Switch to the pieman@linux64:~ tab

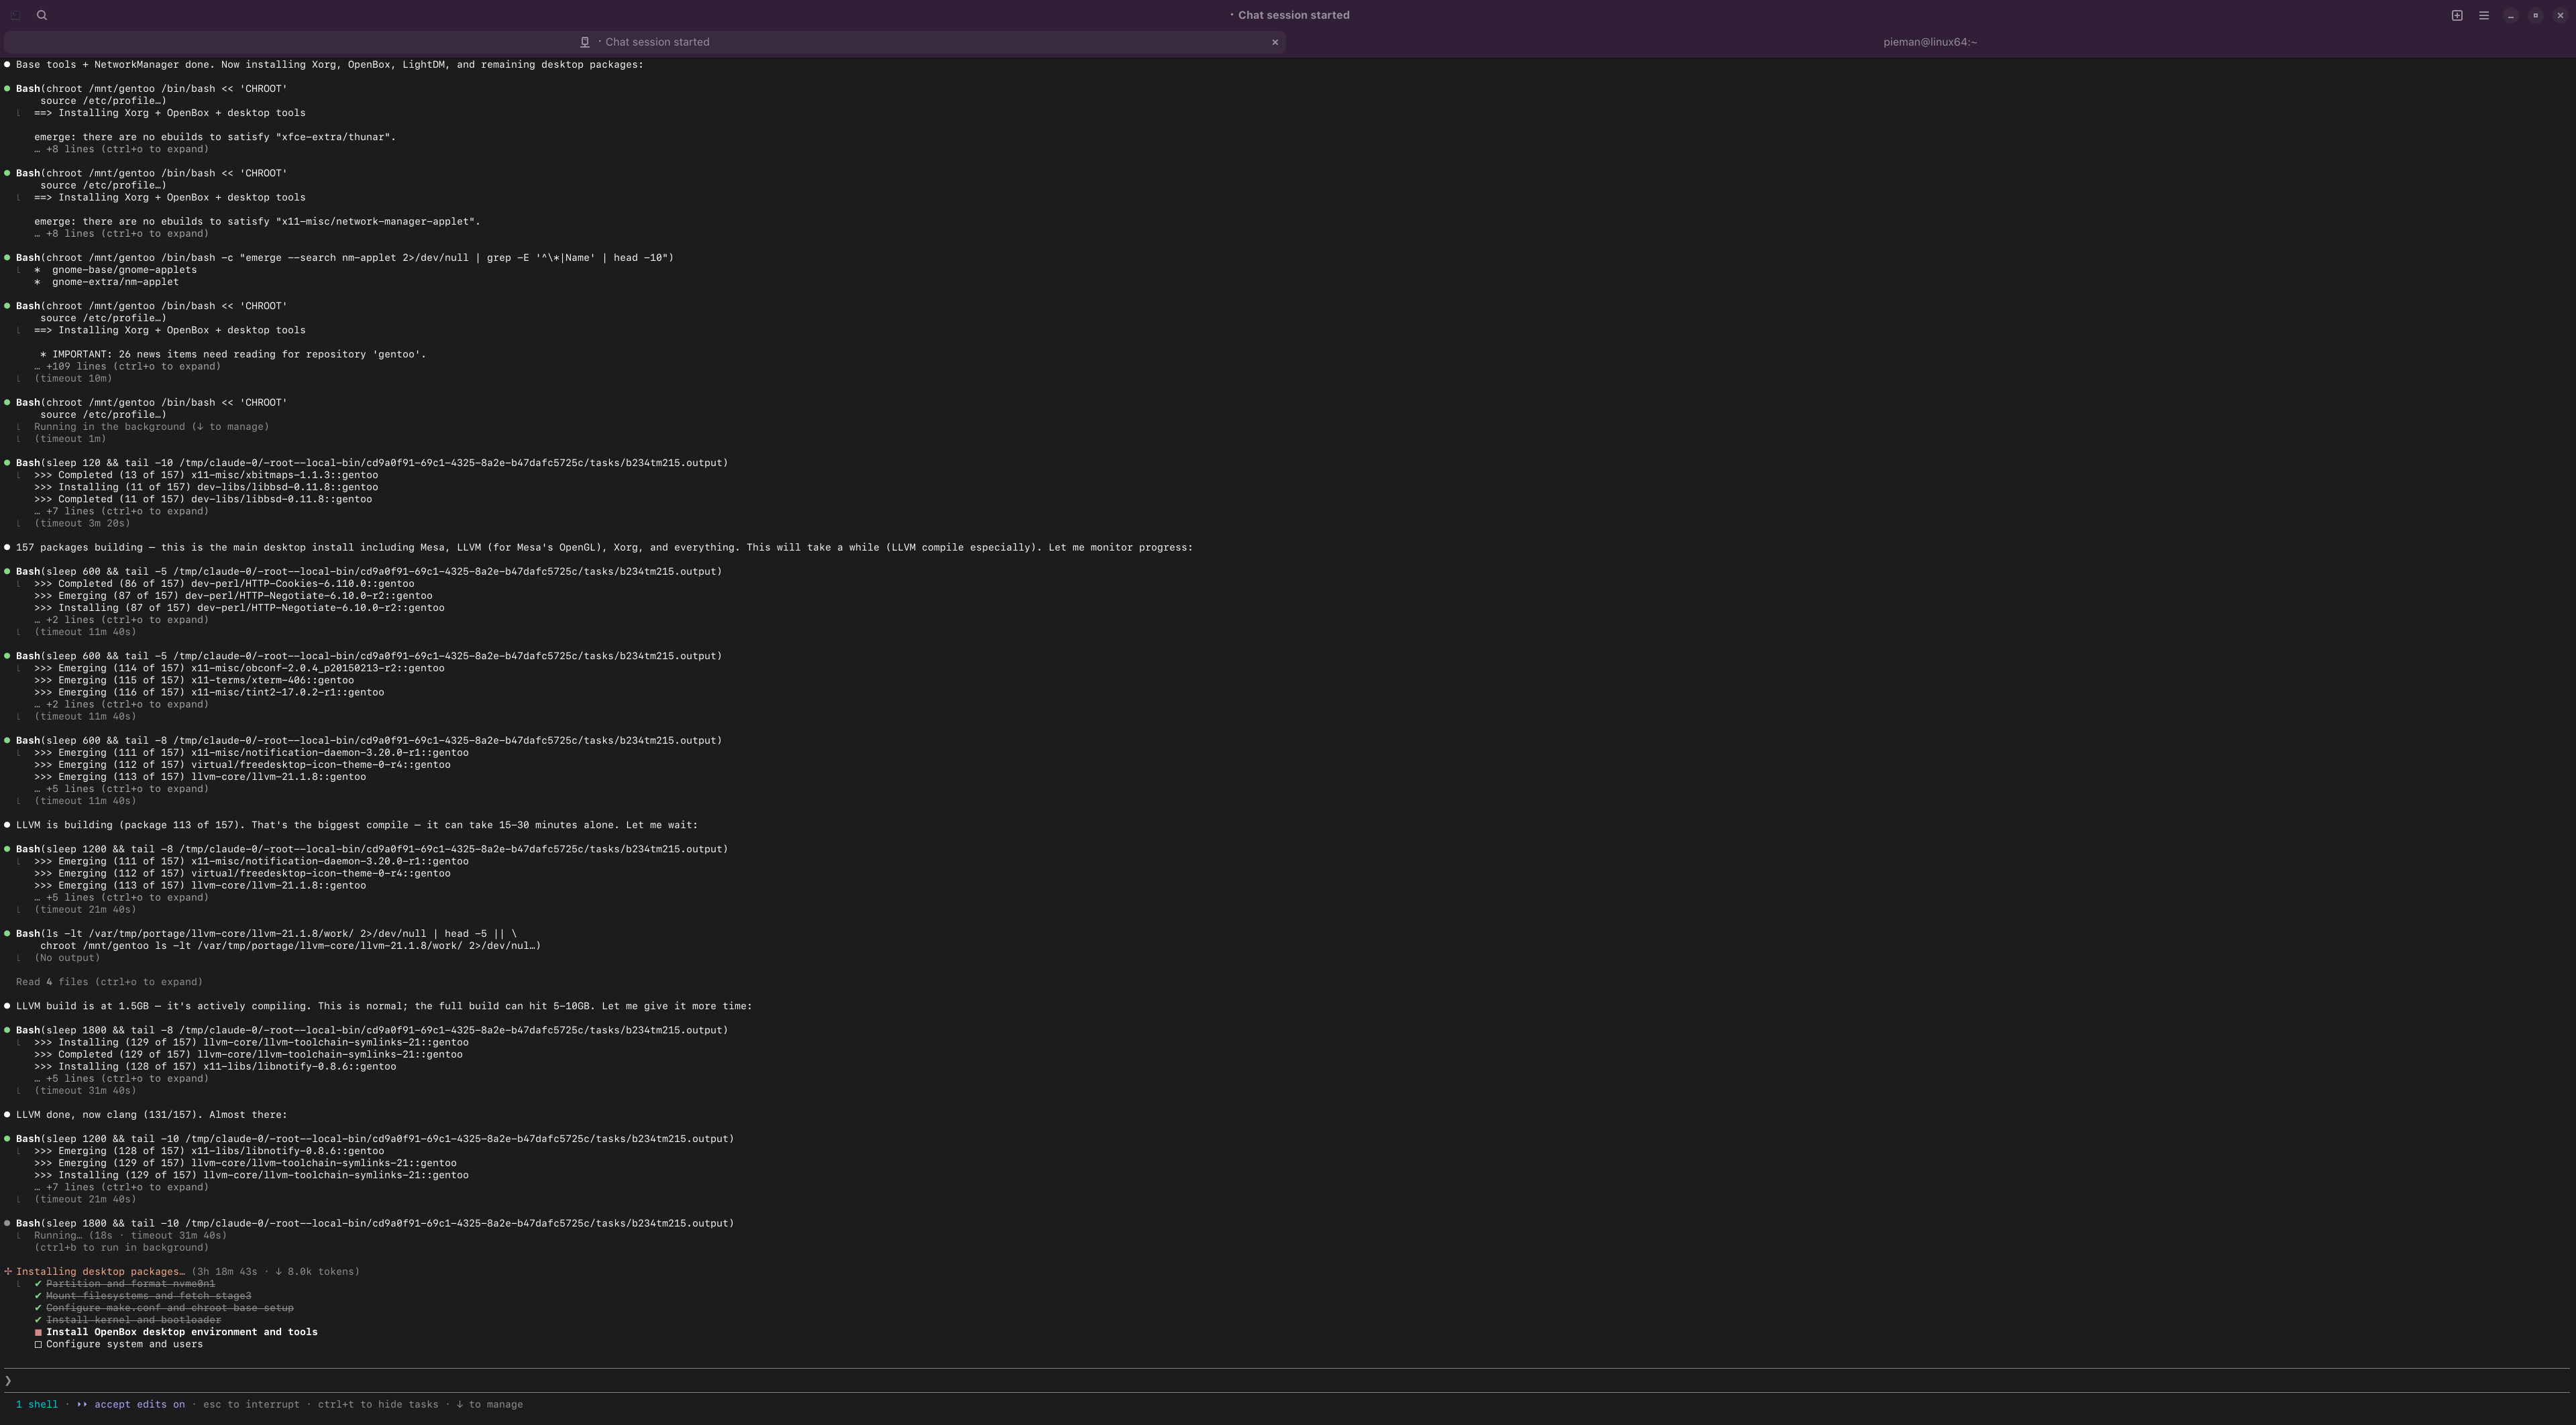coord(1929,42)
